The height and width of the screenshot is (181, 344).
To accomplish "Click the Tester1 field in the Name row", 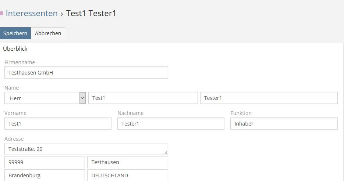I will click(269, 98).
